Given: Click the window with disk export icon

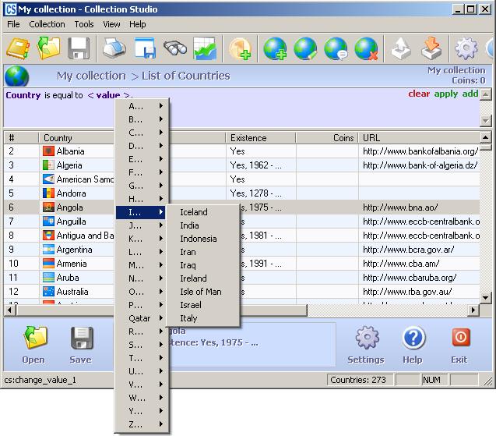Looking at the screenshot, I should point(145,48).
